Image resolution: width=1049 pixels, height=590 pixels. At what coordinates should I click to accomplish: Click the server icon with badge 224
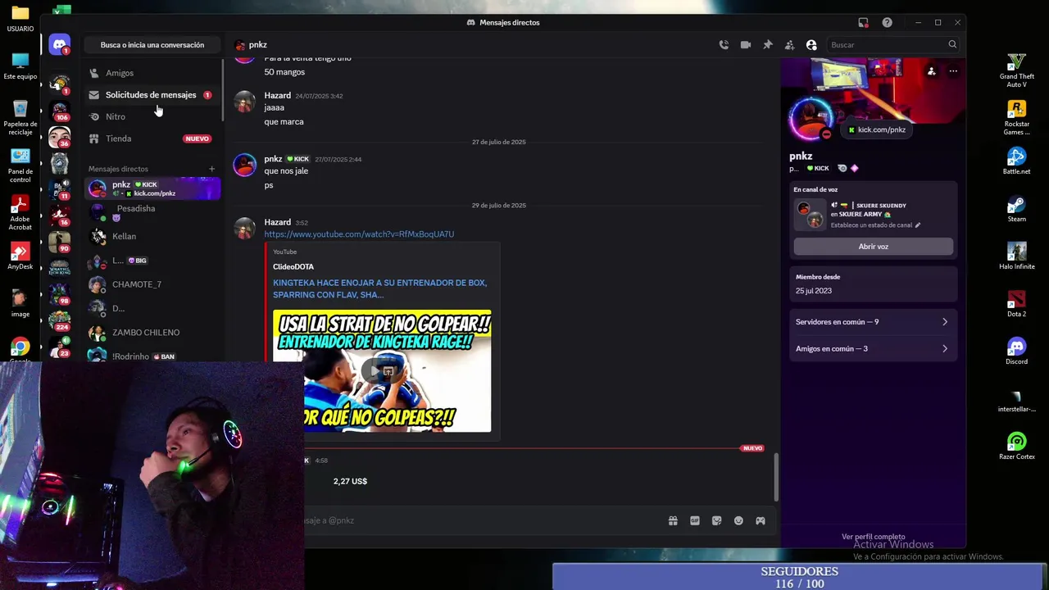[59, 320]
